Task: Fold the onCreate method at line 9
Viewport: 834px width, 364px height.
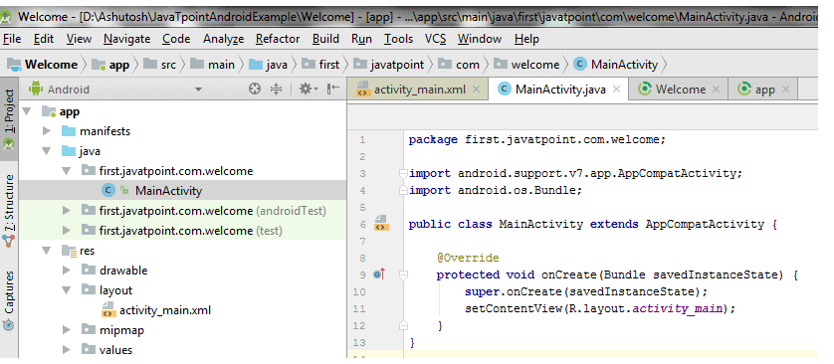Action: [403, 274]
